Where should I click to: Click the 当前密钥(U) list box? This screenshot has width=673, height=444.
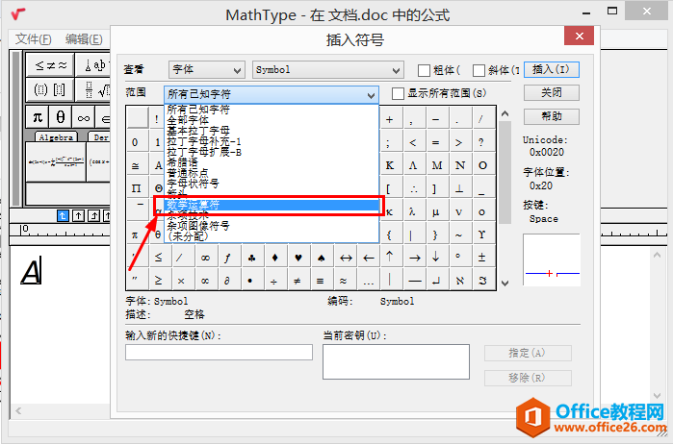[396, 361]
